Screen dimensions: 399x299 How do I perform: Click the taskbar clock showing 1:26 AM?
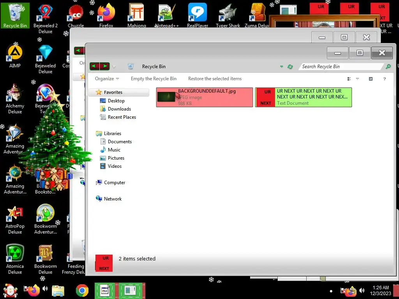[x=380, y=290]
